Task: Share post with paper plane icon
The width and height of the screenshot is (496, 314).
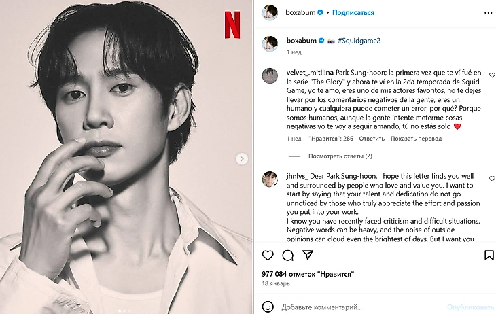Action: [308, 255]
